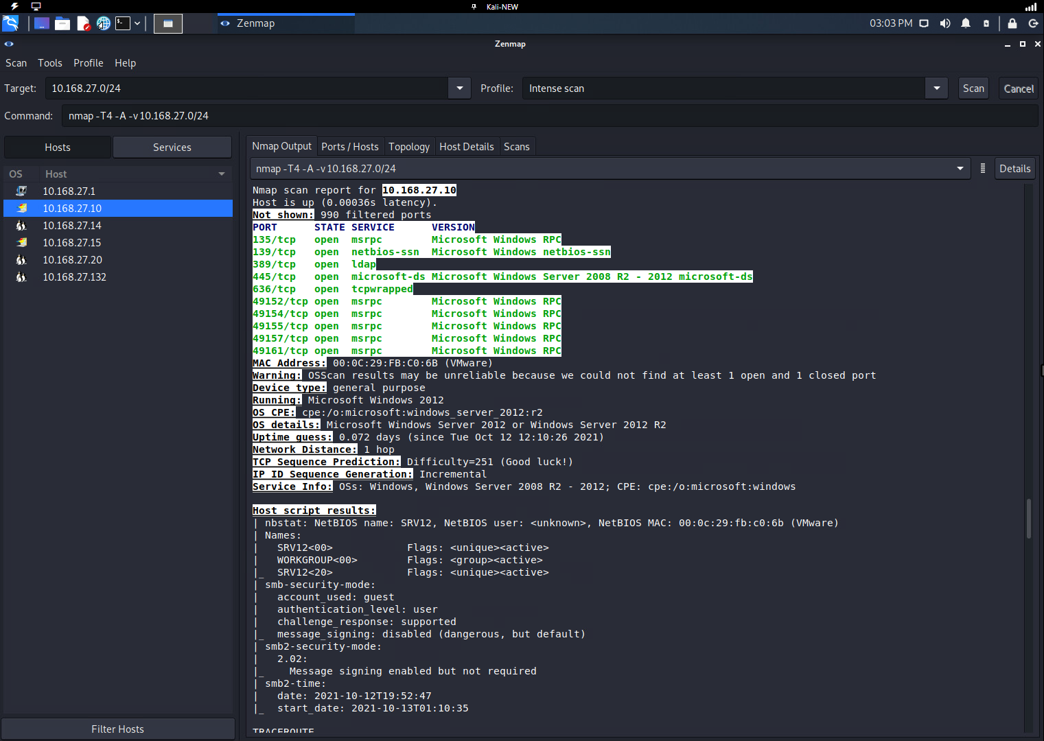
Task: Open the Help menu
Action: click(126, 63)
